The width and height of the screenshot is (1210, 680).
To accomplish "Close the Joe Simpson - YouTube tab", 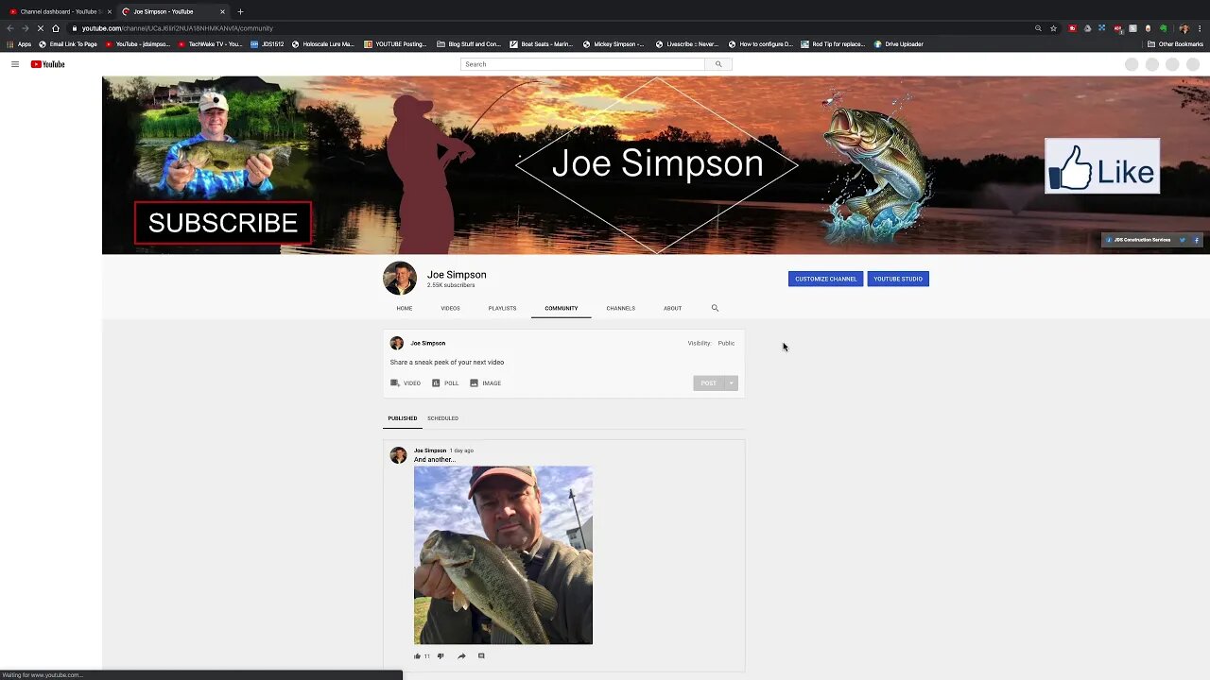I will 223,11.
